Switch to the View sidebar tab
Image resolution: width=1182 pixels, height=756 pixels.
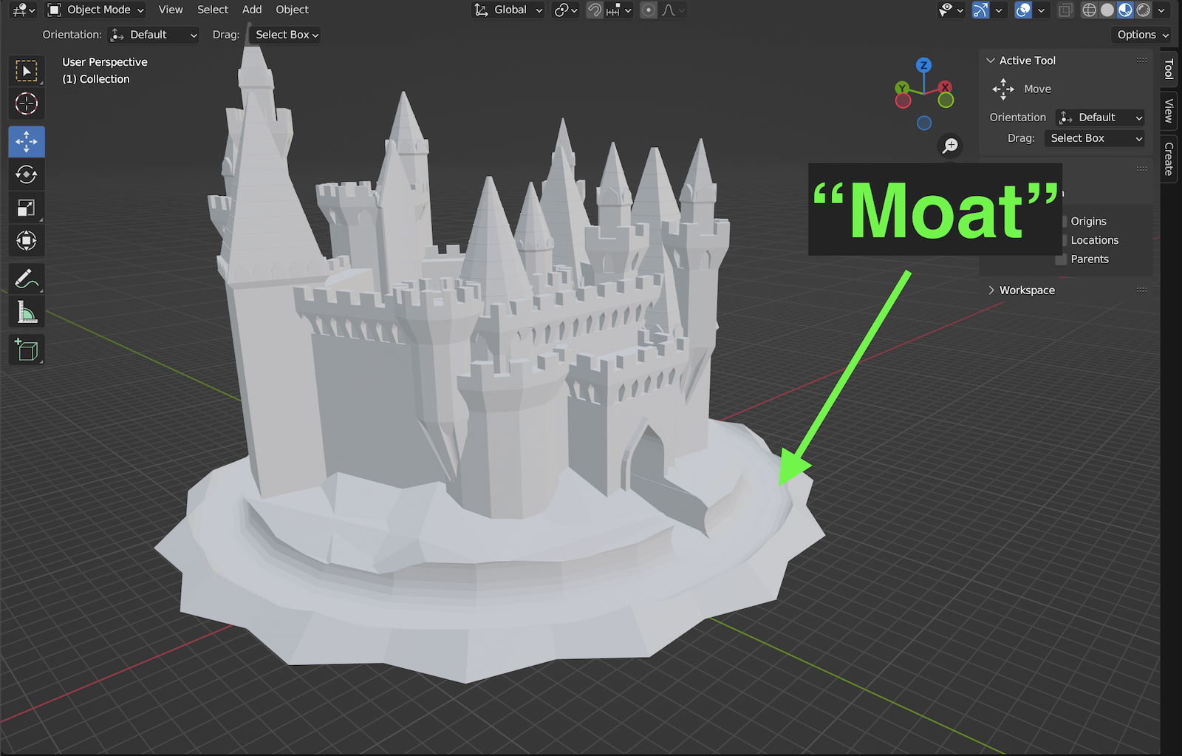[1169, 111]
